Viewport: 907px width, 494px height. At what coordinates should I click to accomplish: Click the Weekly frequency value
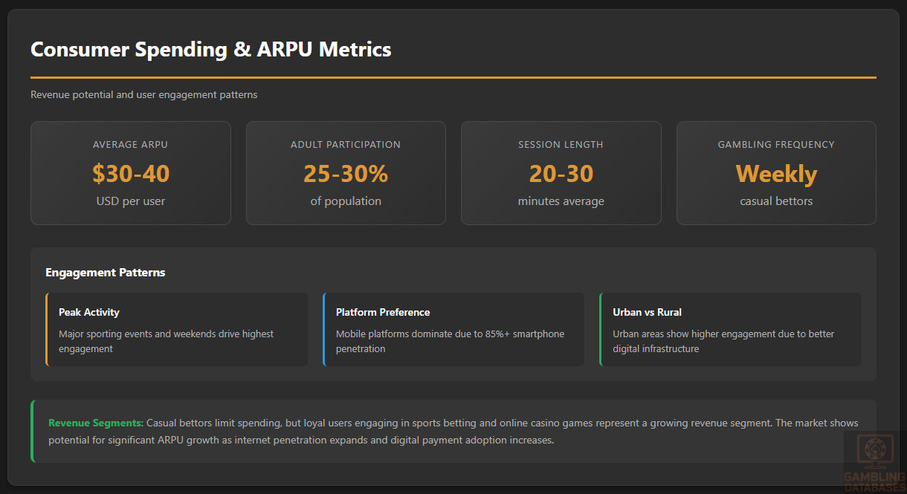click(x=776, y=174)
